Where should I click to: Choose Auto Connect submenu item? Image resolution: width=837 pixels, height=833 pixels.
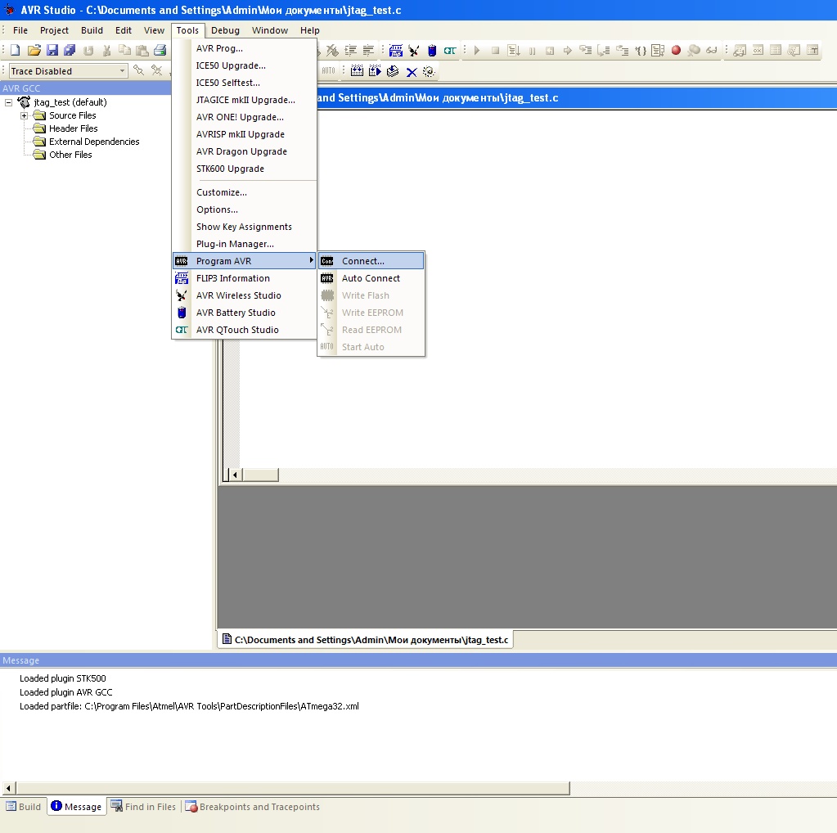[371, 278]
